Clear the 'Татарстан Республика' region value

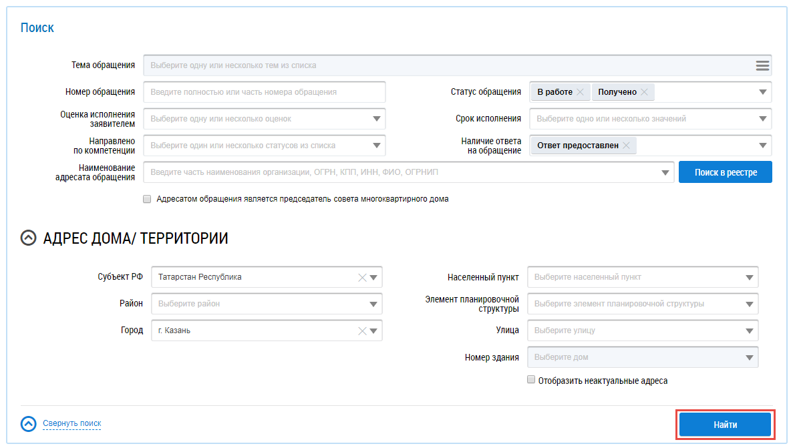(362, 277)
